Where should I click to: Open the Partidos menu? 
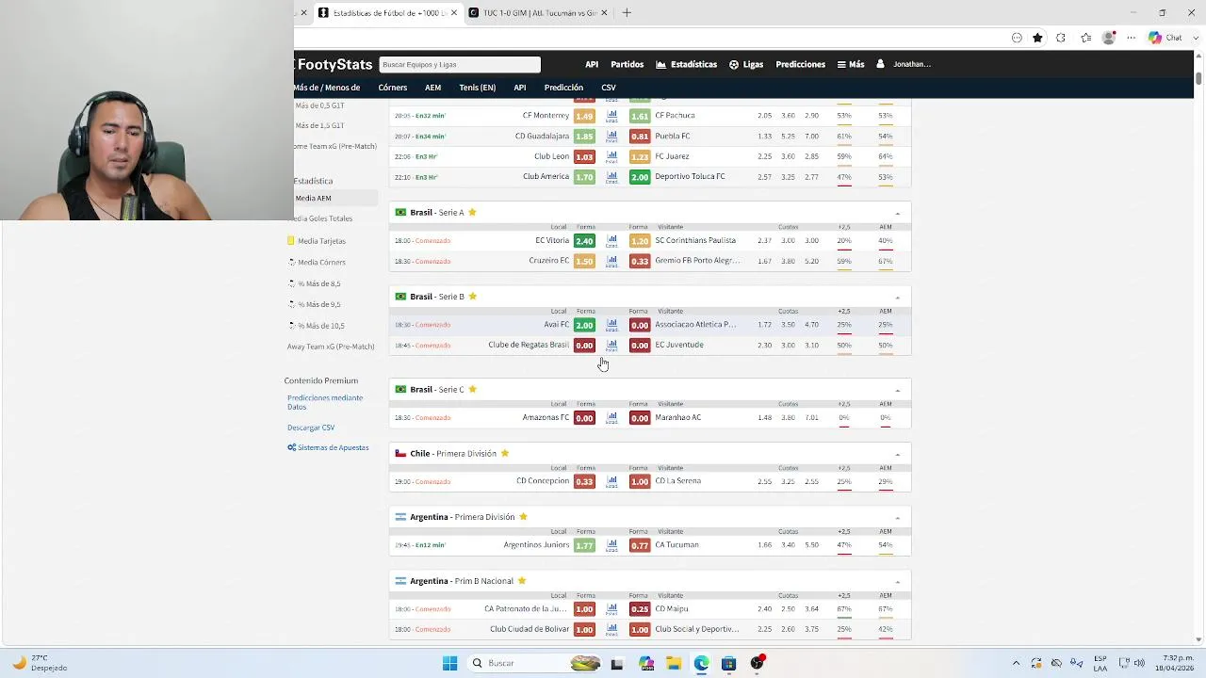pyautogui.click(x=627, y=64)
